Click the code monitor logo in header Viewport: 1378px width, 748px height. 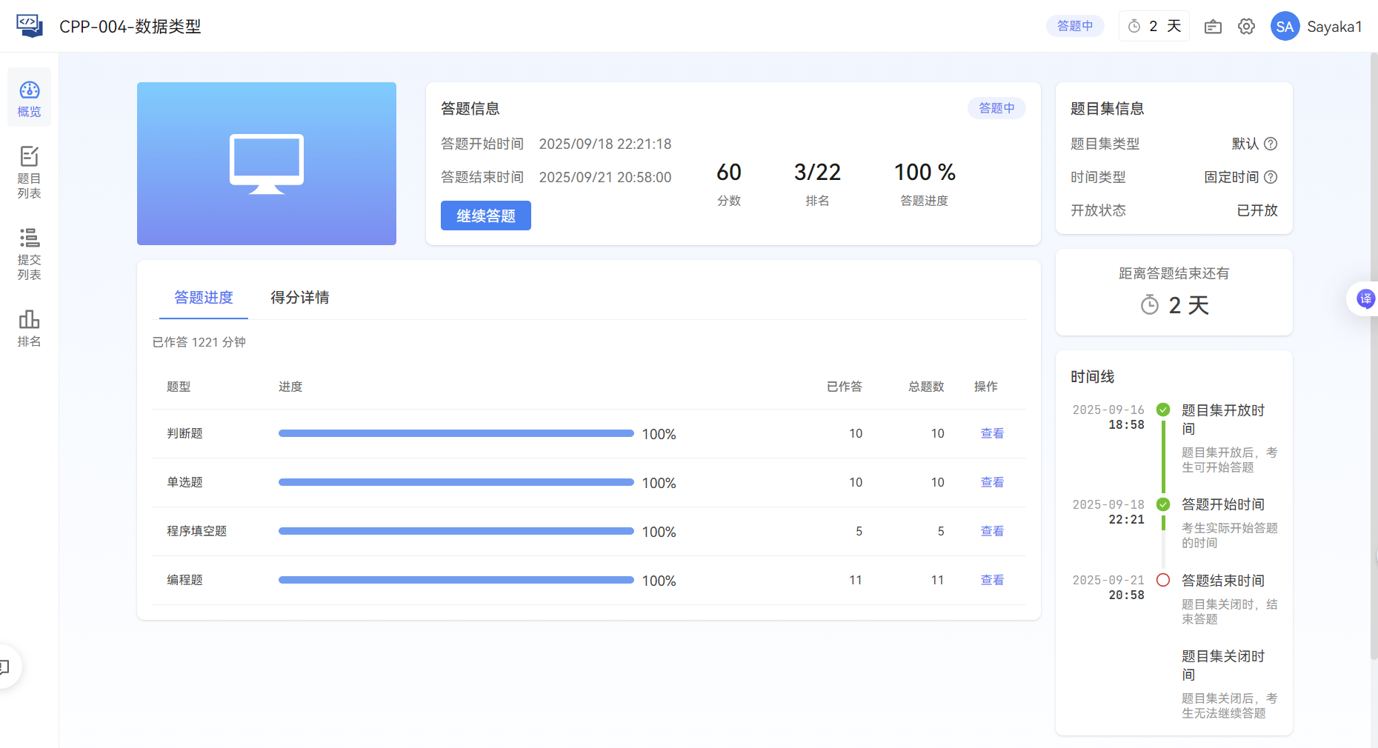[30, 26]
